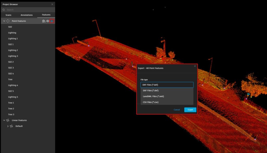Open the File type combo box
The width and height of the screenshot is (267, 153).
167,85
